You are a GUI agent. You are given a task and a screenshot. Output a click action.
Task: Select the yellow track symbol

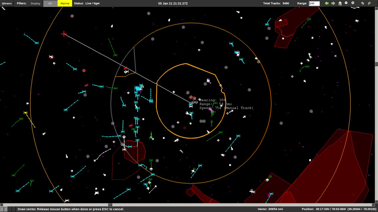(25, 113)
